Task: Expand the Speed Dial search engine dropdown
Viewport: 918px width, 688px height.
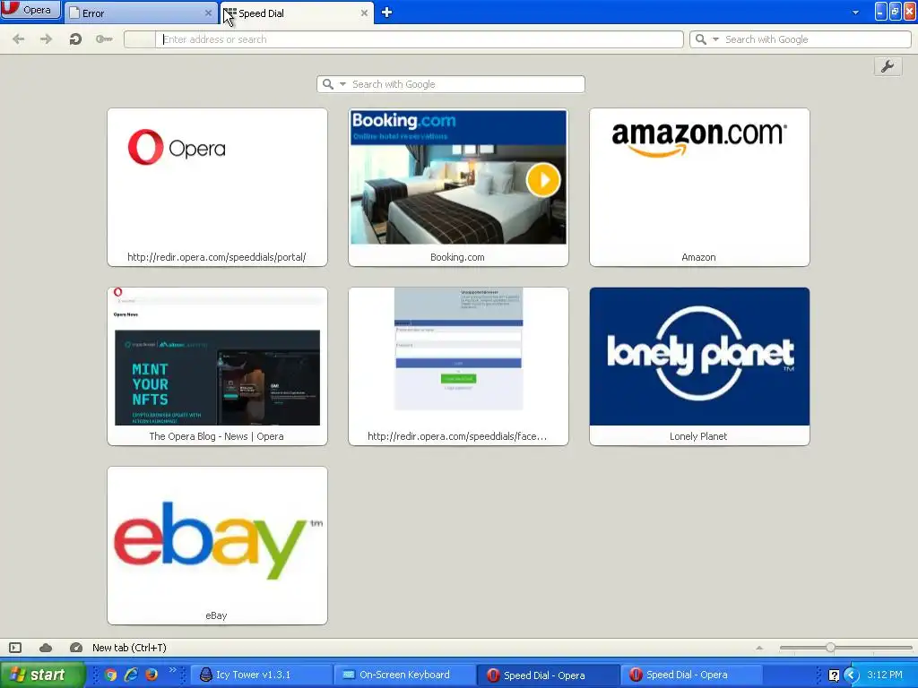Action: [342, 84]
